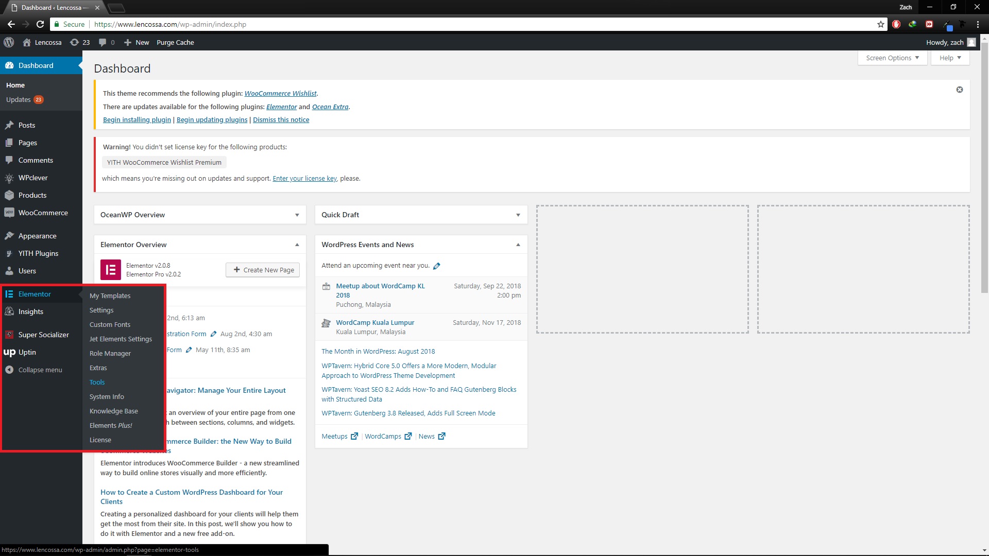The height and width of the screenshot is (556, 989).
Task: Click the Pages icon in sidebar
Action: (x=9, y=143)
